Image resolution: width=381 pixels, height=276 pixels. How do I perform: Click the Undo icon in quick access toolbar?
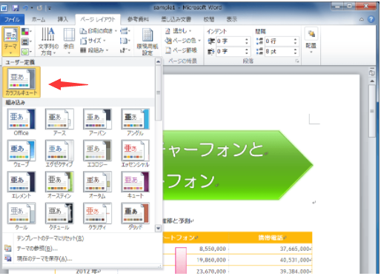[26, 8]
